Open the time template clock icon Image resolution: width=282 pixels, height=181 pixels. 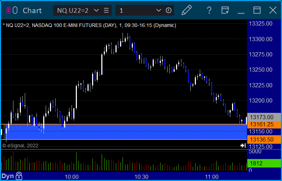(x=169, y=10)
